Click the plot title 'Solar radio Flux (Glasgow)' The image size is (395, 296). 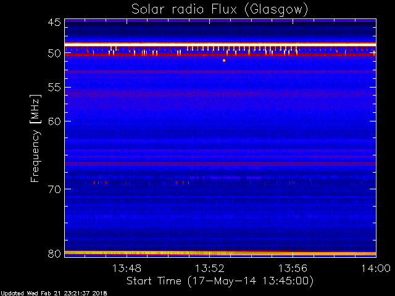(x=220, y=10)
